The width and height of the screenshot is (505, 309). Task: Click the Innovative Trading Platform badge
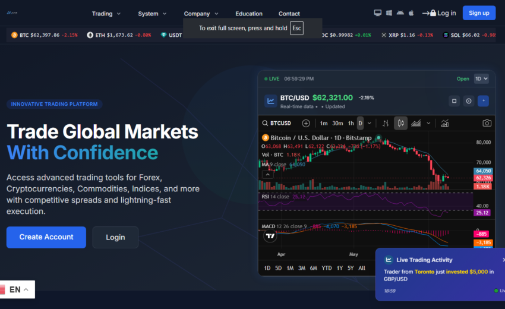(55, 104)
